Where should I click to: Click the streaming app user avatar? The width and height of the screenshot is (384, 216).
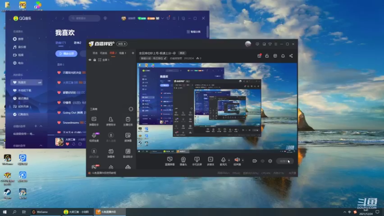click(248, 44)
